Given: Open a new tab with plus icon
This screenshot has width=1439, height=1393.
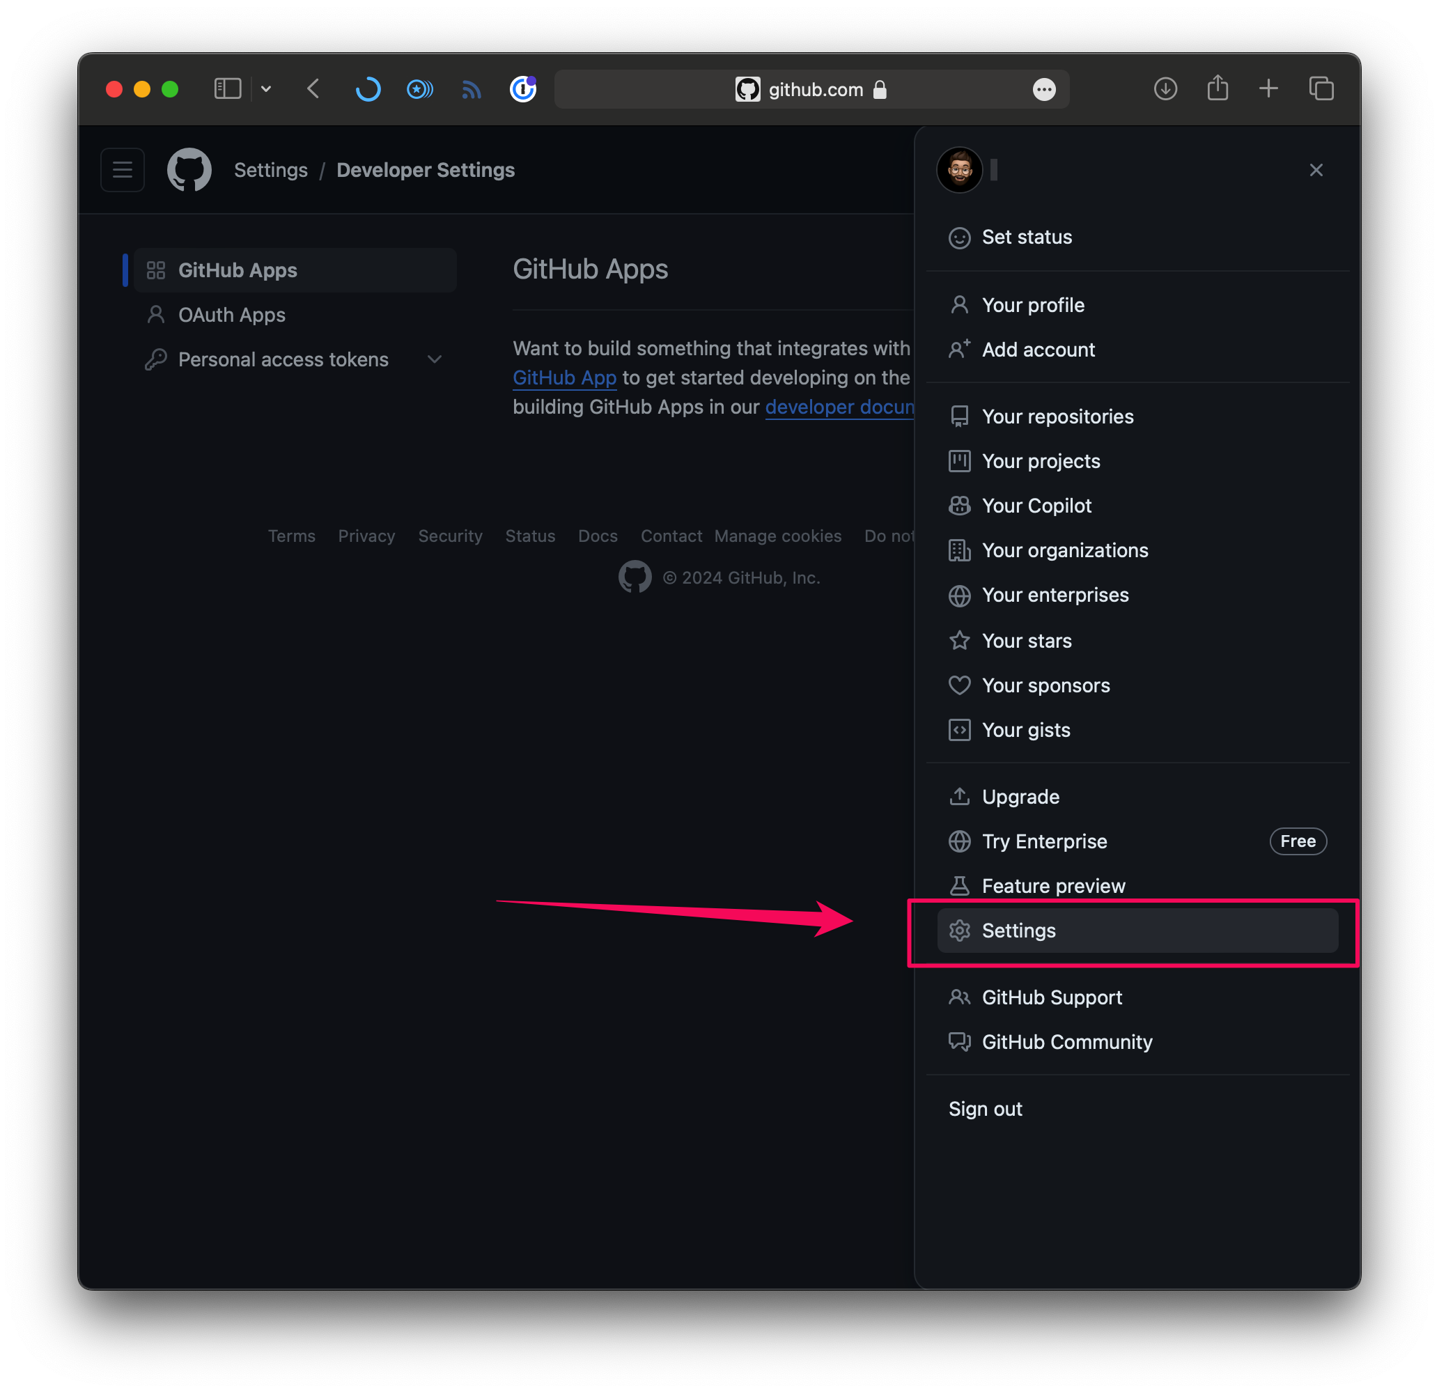Looking at the screenshot, I should coord(1268,89).
